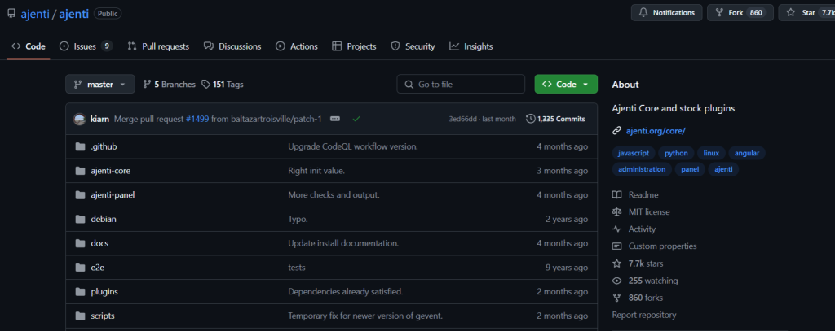The image size is (835, 331).
Task: Click the Activity pulse icon in About
Action: pos(617,229)
